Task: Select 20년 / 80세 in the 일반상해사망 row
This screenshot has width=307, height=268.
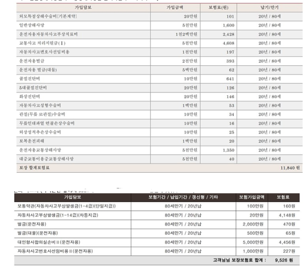Action: pyautogui.click(x=269, y=25)
